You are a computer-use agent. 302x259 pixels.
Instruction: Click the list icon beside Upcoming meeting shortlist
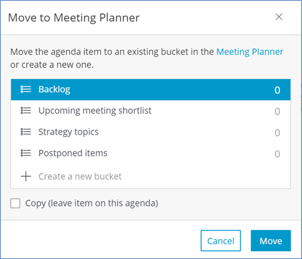click(26, 111)
